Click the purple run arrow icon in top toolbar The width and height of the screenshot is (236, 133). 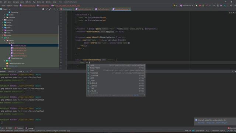(x=221, y=6)
